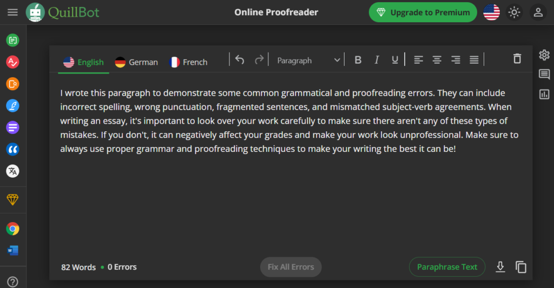The width and height of the screenshot is (554, 288).
Task: Align text to the left
Action: tap(418, 60)
